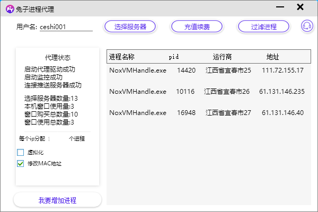Click the 进程名称 column header
This screenshot has height=212, width=318.
122,57
